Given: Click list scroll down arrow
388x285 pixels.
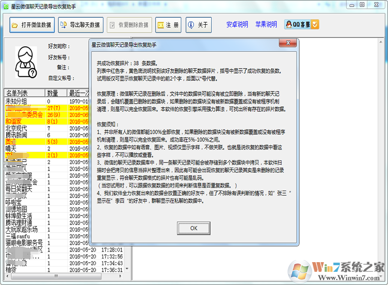Looking at the screenshot, I should pos(127,269).
